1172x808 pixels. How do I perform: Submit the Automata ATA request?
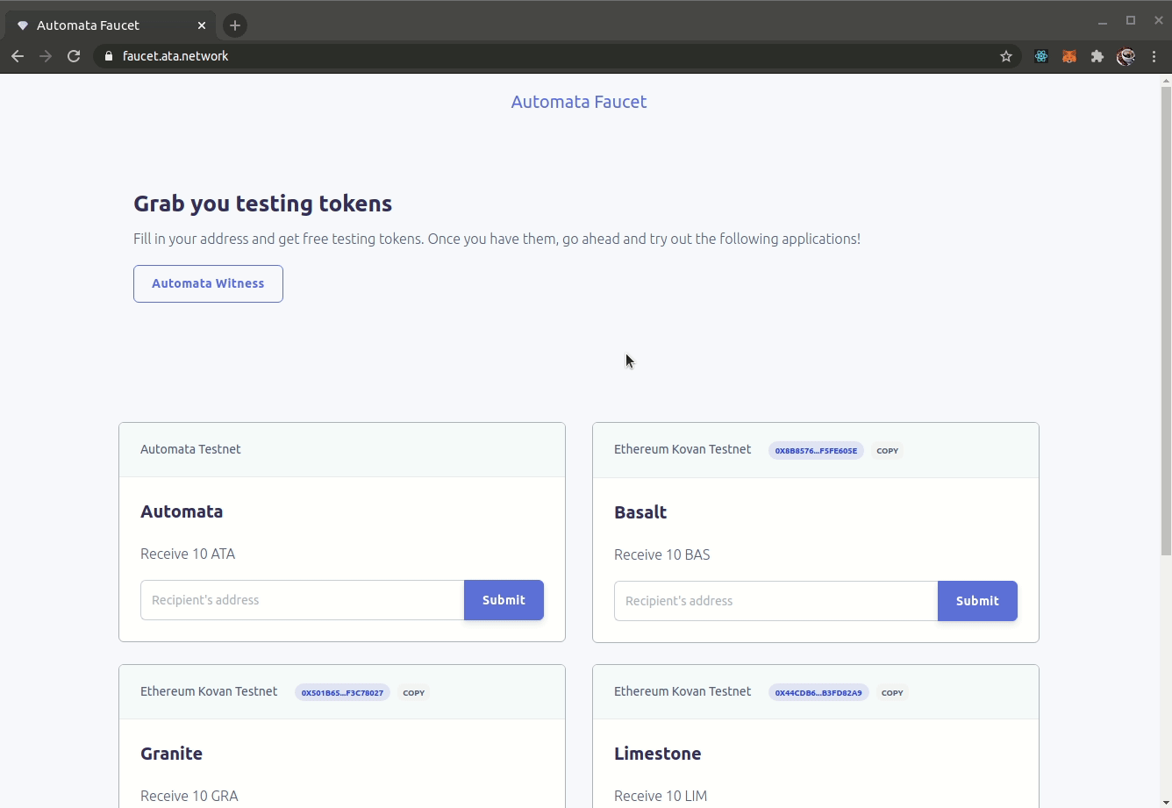[x=504, y=600]
